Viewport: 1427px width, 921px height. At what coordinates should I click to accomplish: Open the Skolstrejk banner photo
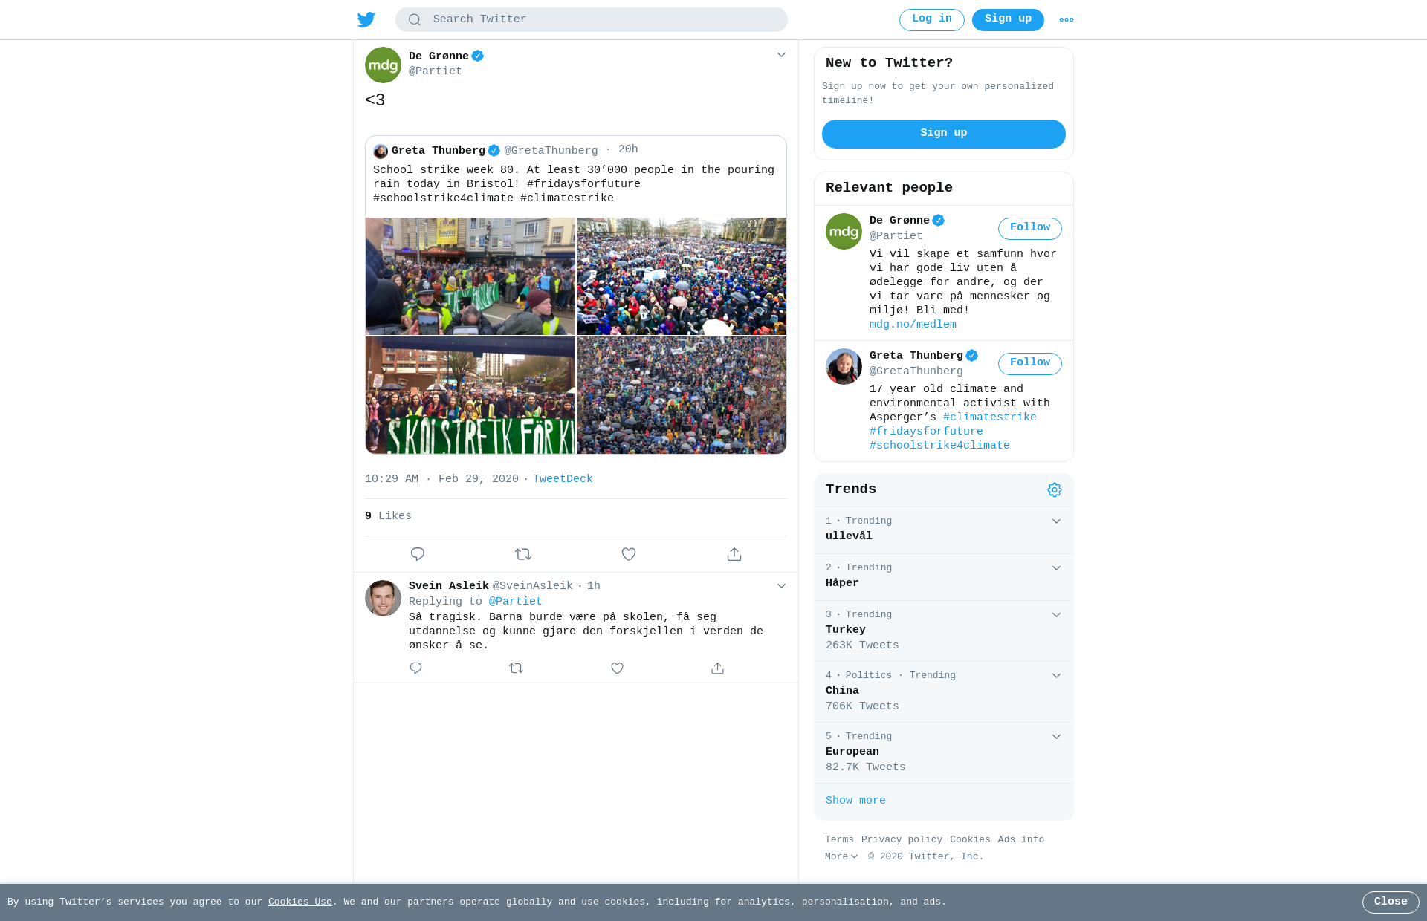tap(470, 395)
